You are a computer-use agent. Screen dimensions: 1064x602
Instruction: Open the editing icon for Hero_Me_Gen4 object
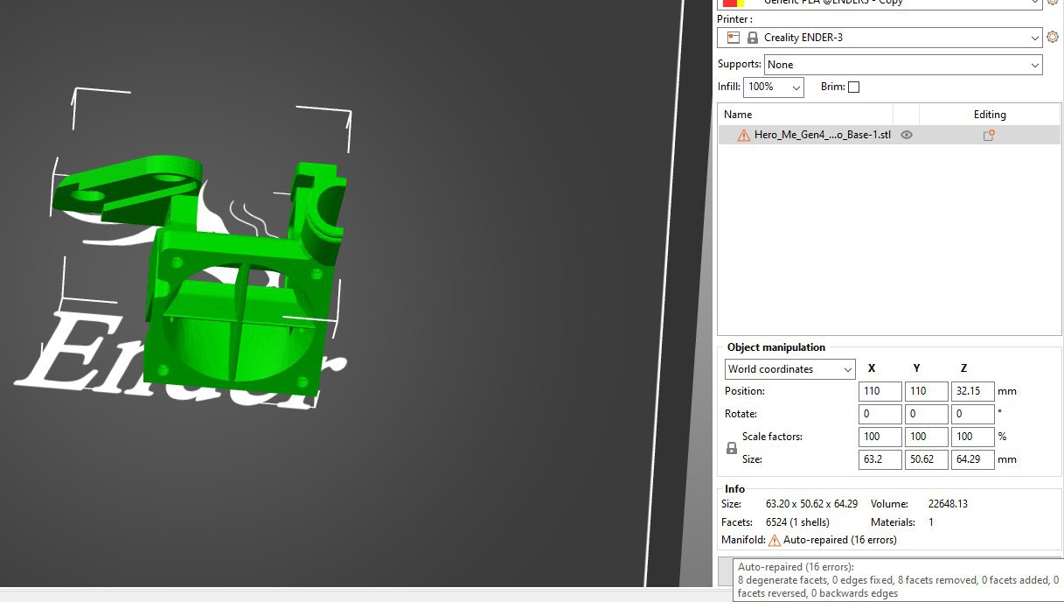989,136
